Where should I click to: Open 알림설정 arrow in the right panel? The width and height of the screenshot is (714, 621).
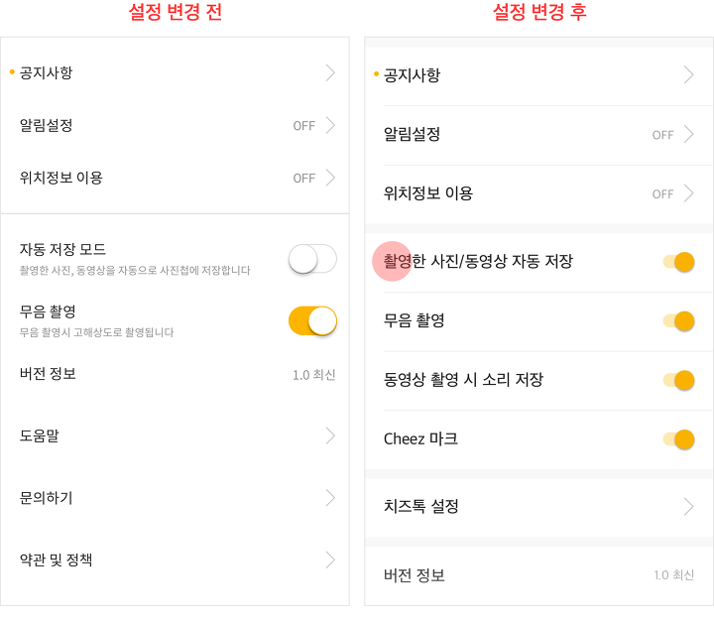688,135
